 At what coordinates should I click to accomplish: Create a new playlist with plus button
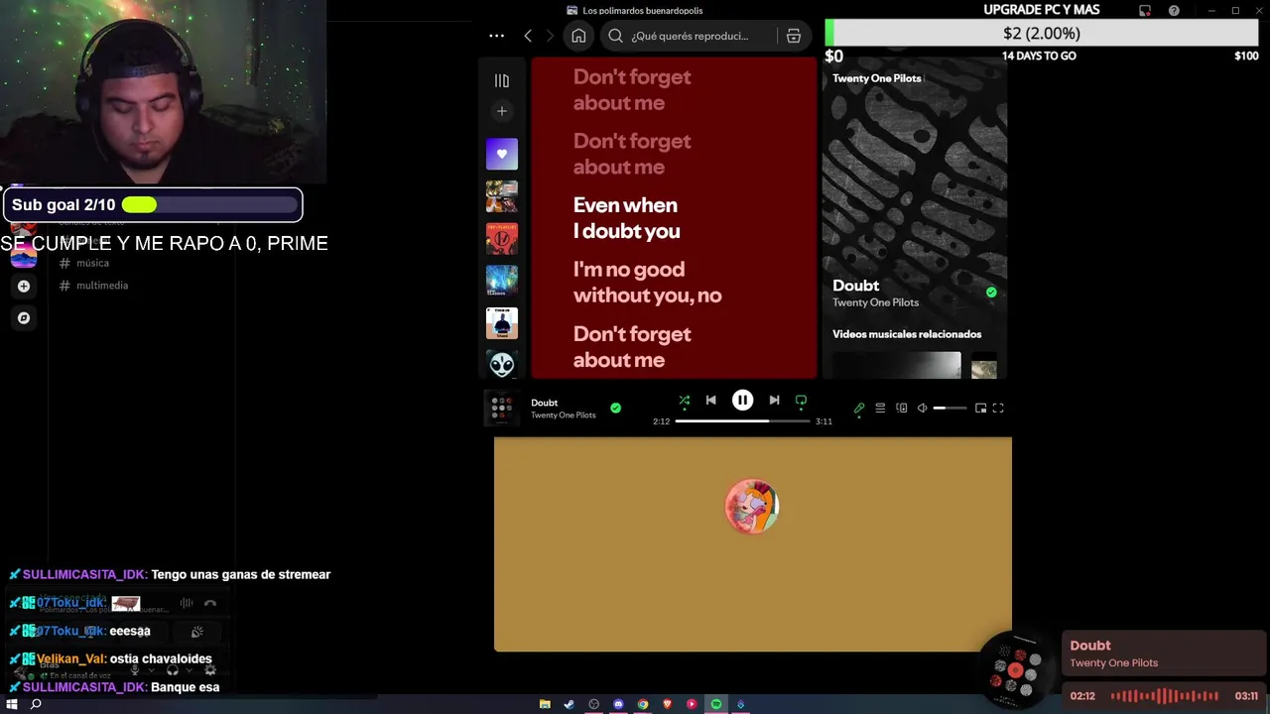(x=502, y=111)
